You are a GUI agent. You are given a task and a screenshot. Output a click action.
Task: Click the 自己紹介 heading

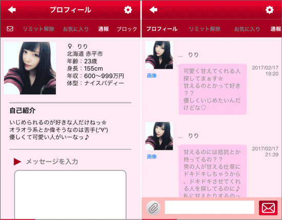tap(23, 110)
